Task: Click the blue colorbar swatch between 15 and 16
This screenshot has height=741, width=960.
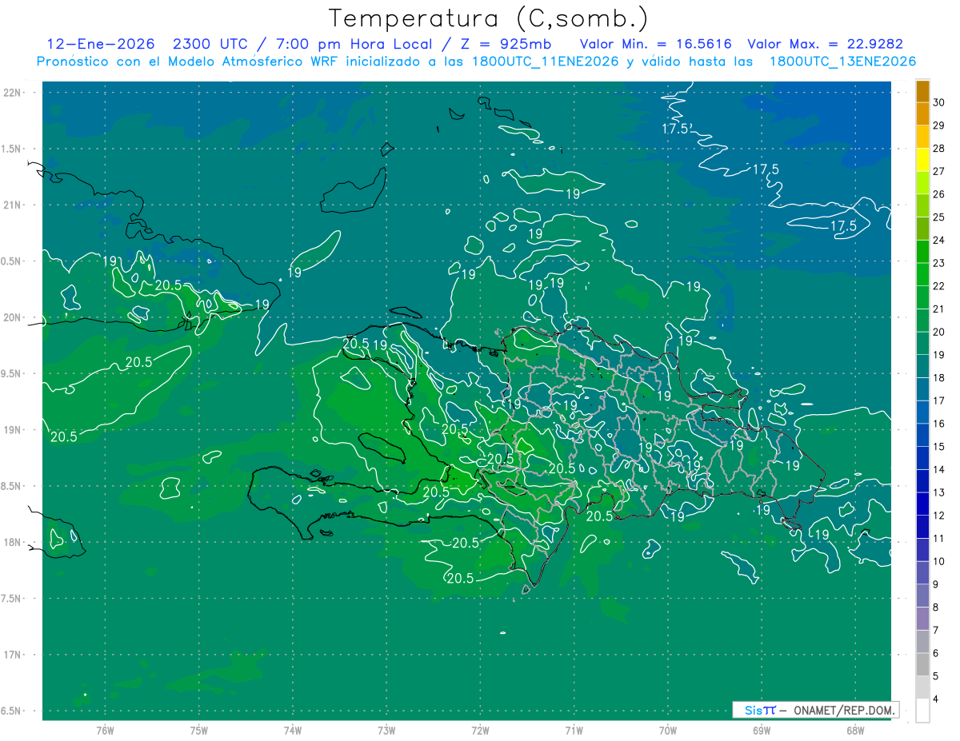Action: coord(922,435)
